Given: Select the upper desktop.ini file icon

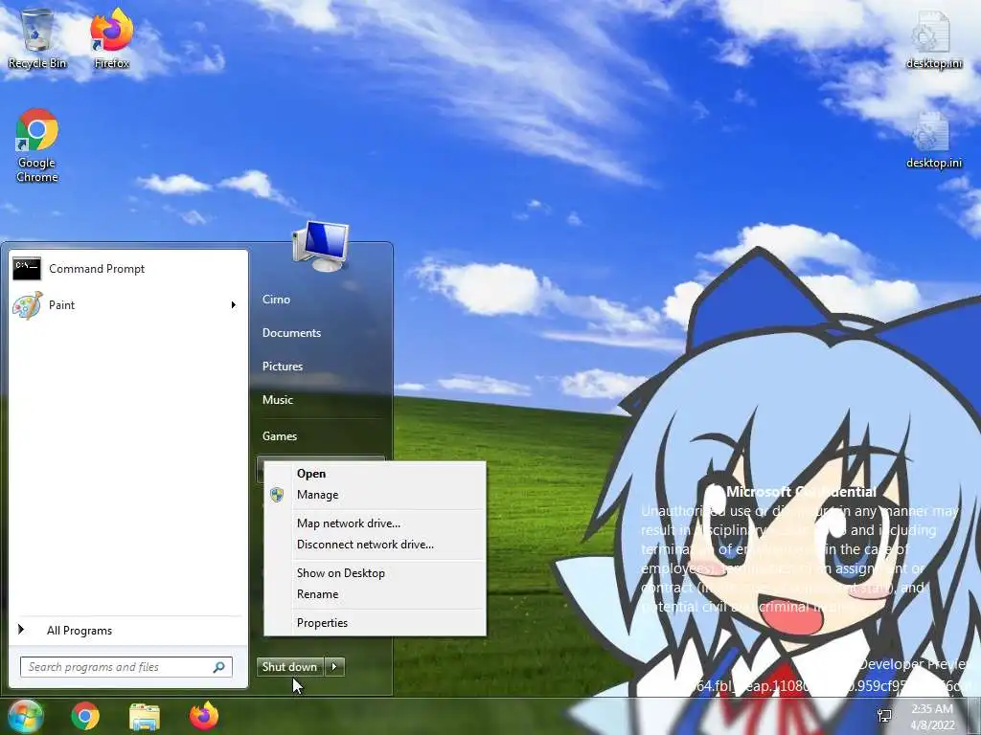Looking at the screenshot, I should (933, 38).
